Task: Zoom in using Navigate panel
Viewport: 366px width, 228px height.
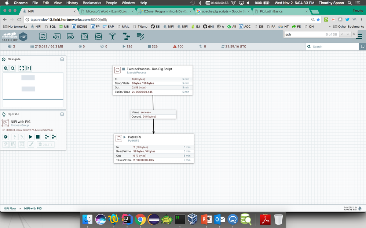Action: [x=6, y=68]
